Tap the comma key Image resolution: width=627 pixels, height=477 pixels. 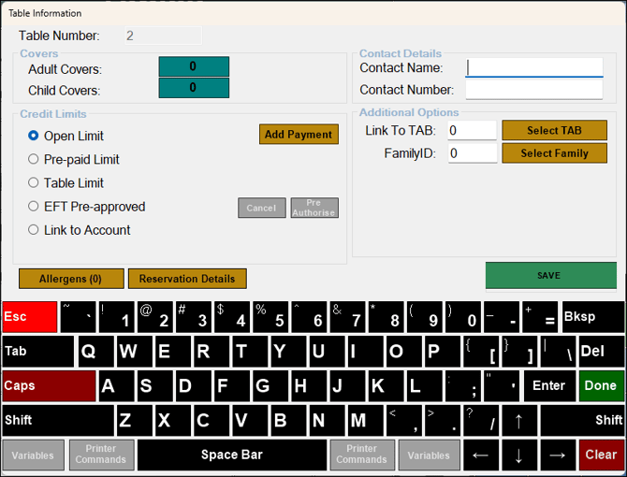404,420
